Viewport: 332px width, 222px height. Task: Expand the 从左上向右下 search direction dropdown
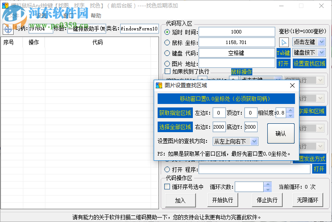pos(254,141)
